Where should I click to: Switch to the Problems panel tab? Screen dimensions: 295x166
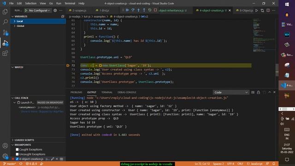coord(76,92)
